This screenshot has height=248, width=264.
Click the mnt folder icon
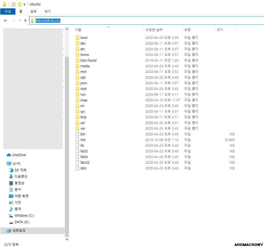click(77, 72)
